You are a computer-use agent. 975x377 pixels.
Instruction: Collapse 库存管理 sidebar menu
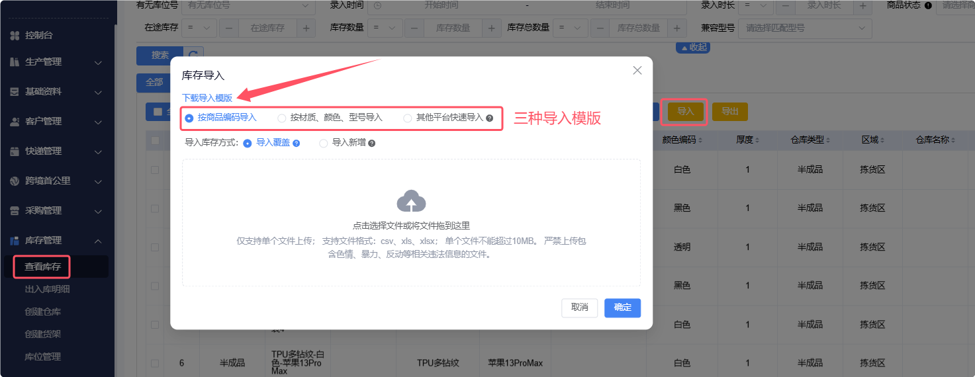coord(98,241)
